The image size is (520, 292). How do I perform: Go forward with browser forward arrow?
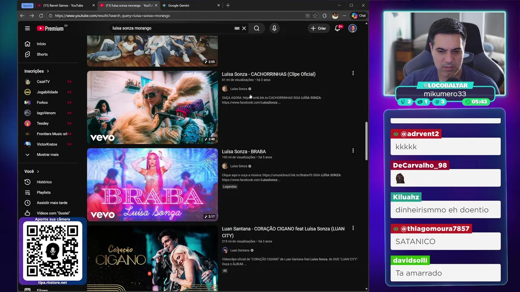(32, 16)
